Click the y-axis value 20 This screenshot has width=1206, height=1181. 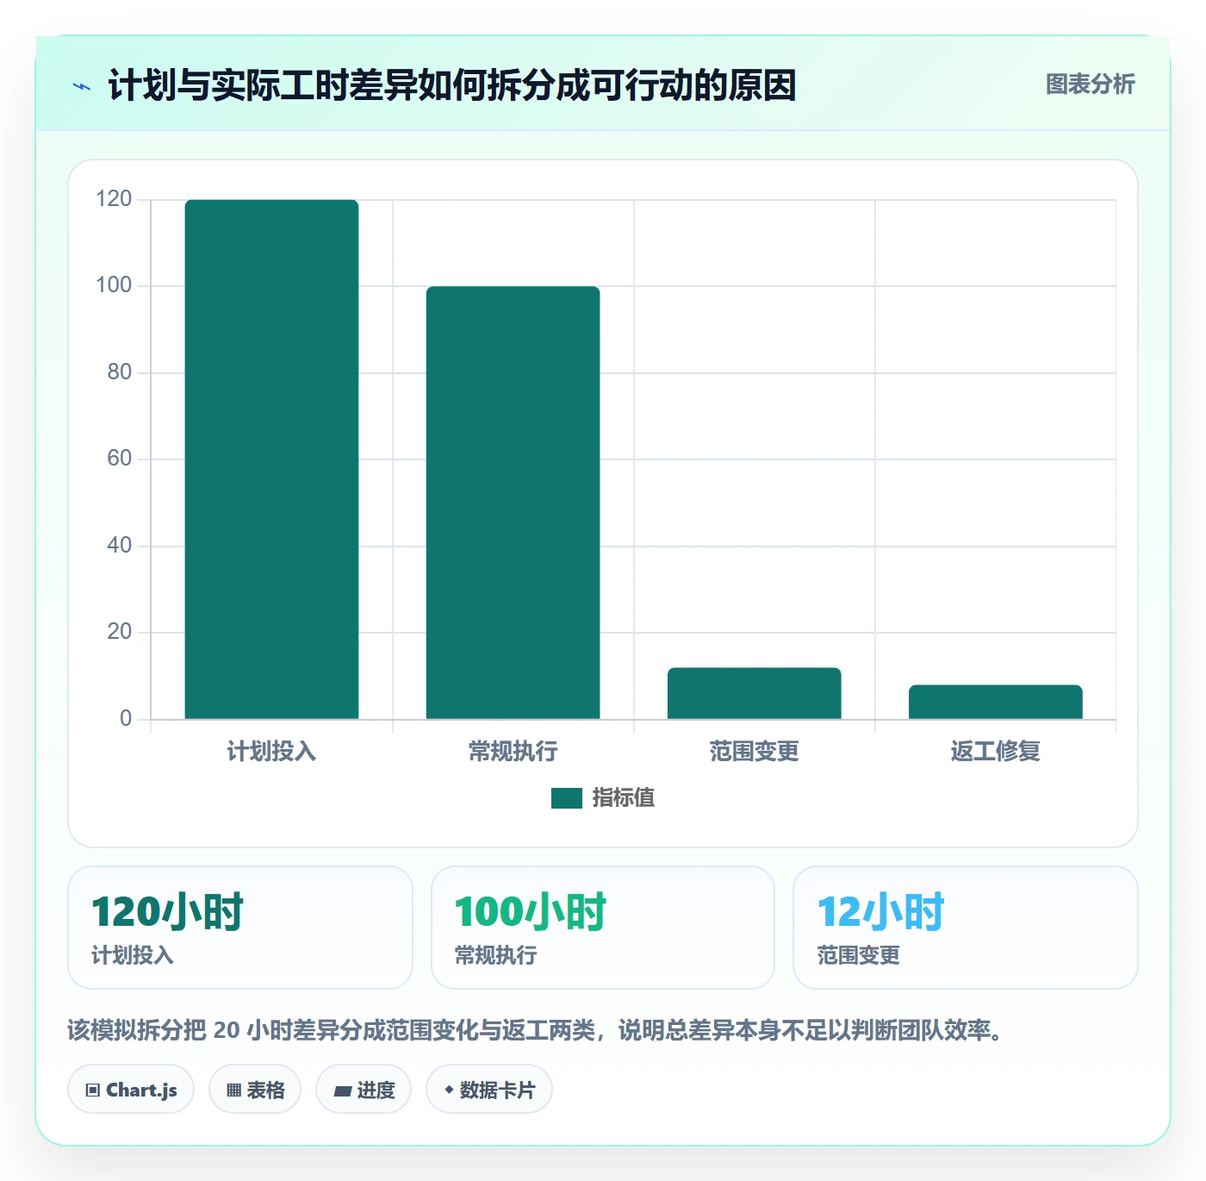pos(120,632)
